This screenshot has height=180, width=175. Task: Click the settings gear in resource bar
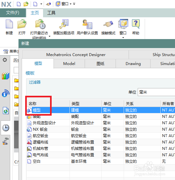click(x=5, y=60)
